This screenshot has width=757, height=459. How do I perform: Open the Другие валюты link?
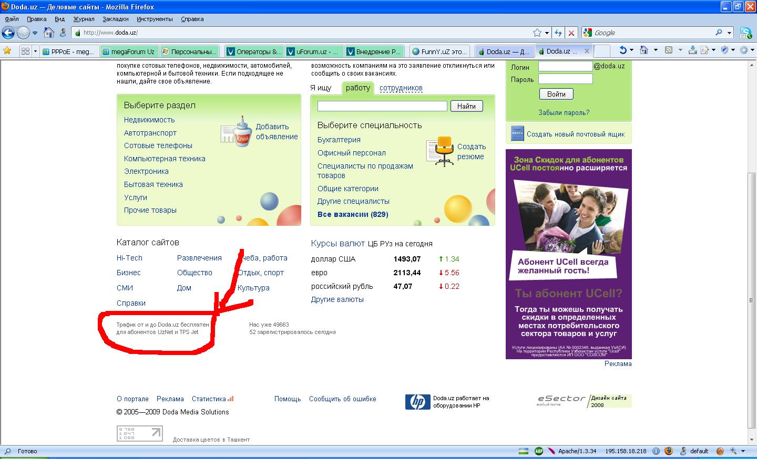click(x=337, y=299)
